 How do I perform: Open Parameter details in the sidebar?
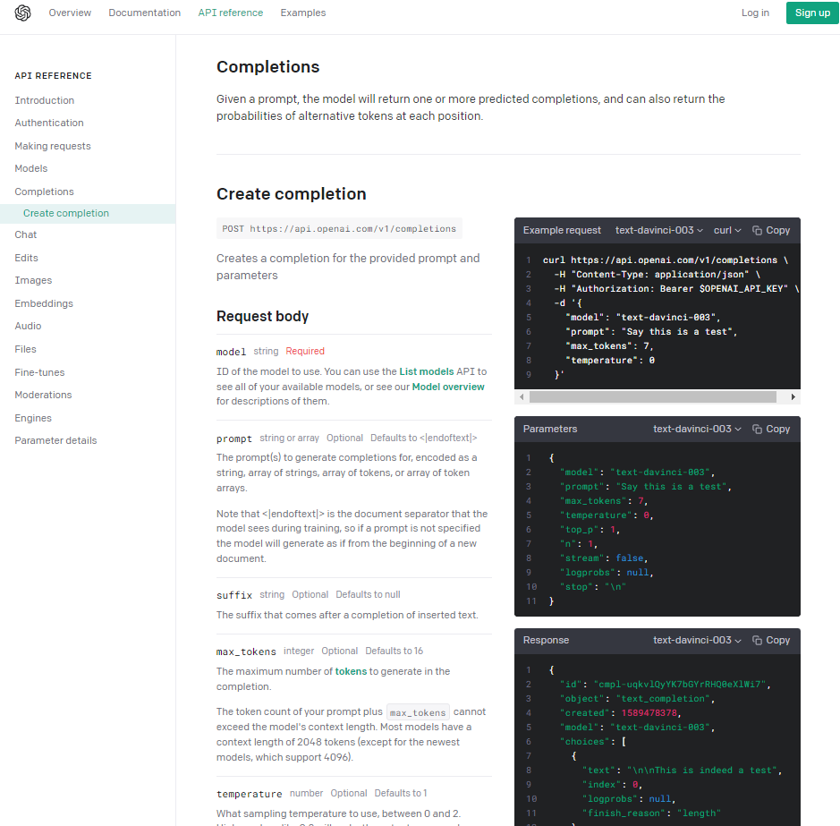[x=55, y=440]
